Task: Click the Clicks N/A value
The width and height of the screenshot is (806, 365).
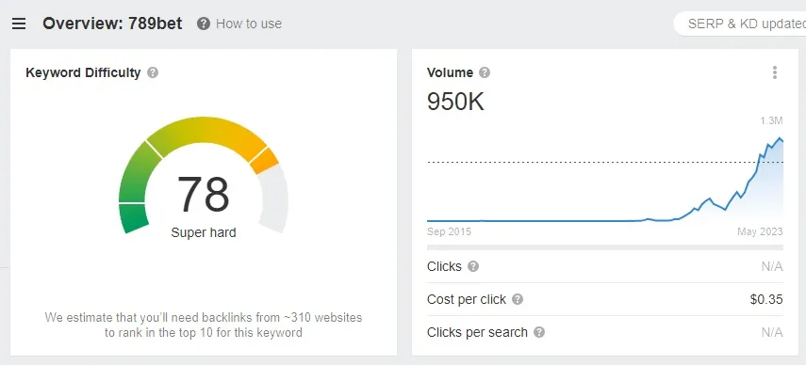Action: click(772, 266)
